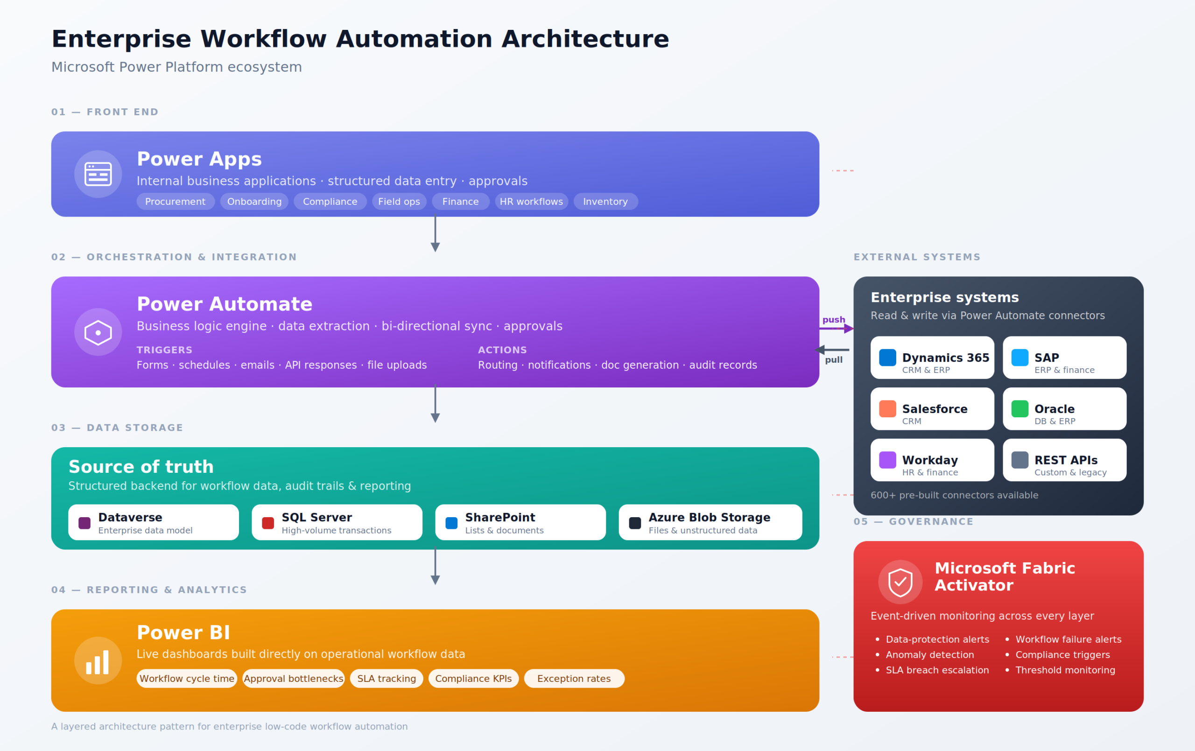Click the Workday purple icon
Image resolution: width=1195 pixels, height=751 pixels.
(x=887, y=460)
